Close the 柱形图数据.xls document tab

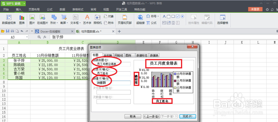pos(113,32)
